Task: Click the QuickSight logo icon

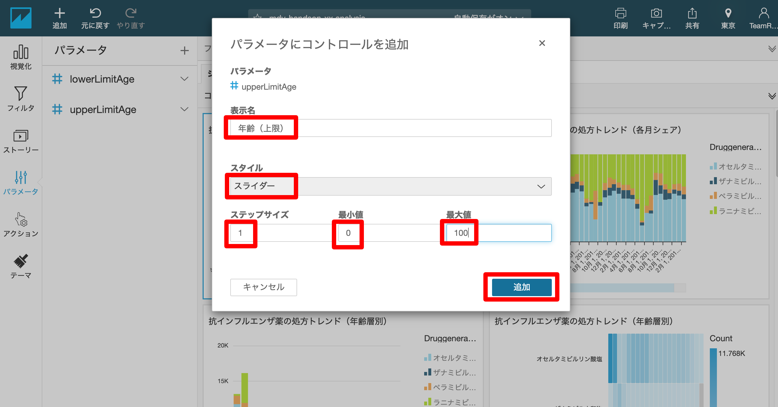Action: 21,18
